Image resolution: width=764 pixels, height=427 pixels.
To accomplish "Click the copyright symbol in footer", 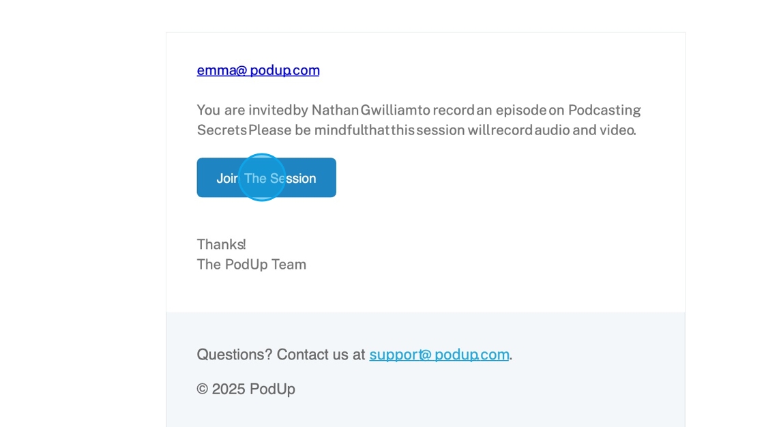I will tap(202, 389).
